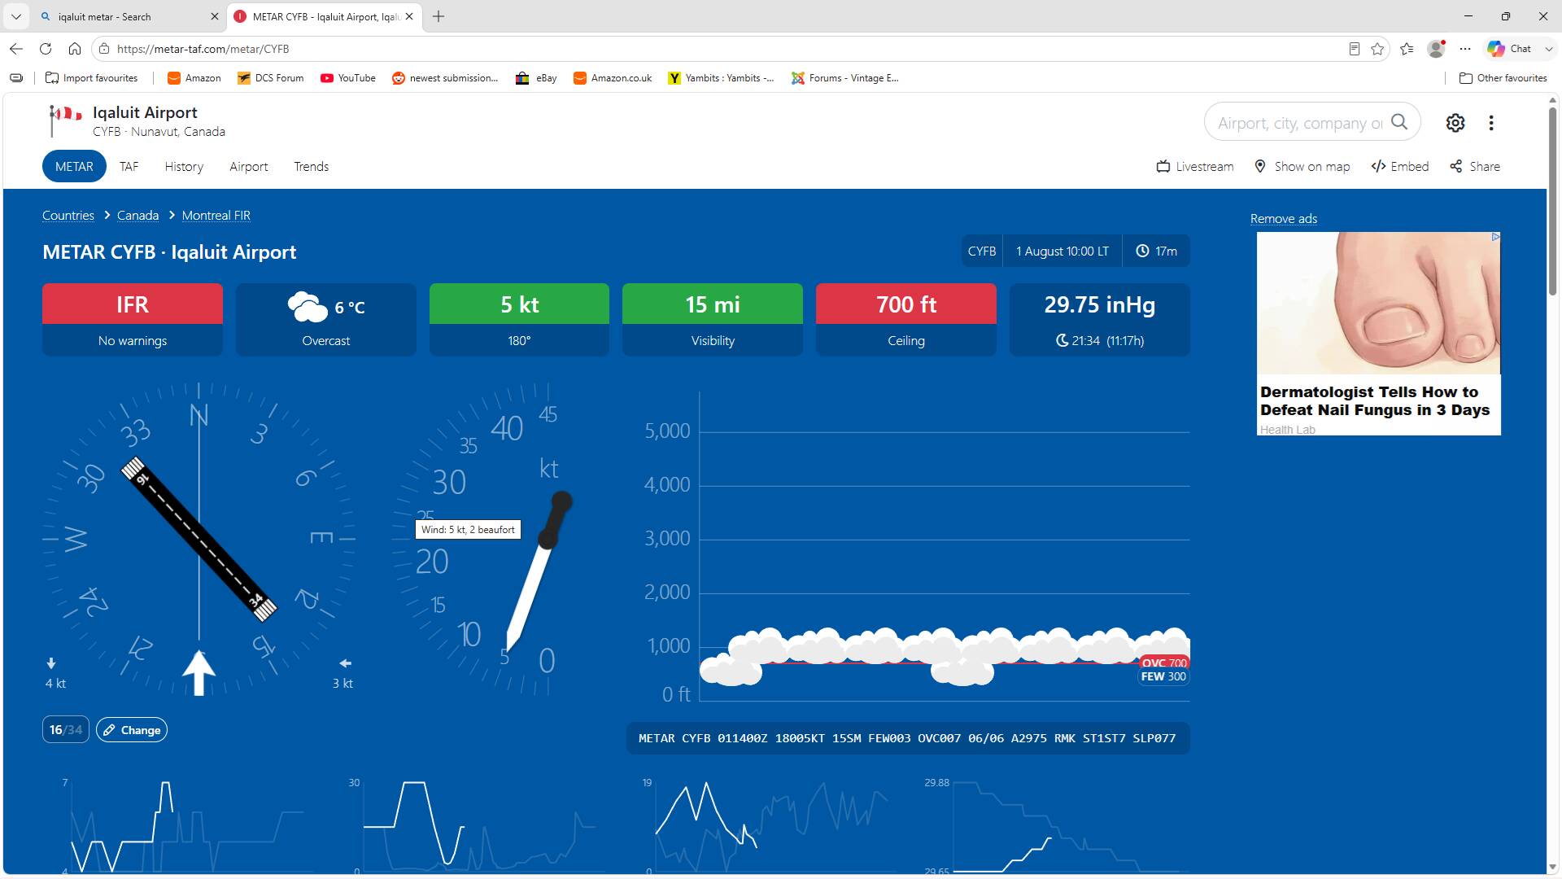Viewport: 1562px width, 879px height.
Task: Go to the browser home page
Action: [x=75, y=49]
